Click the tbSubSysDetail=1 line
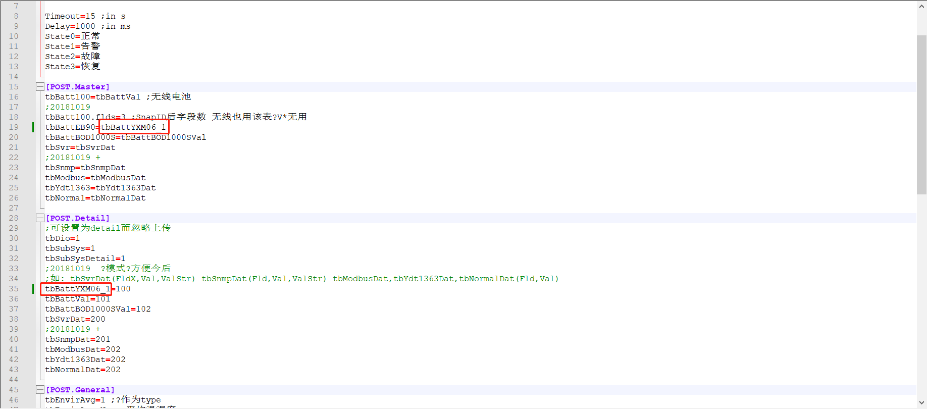The height and width of the screenshot is (409, 927). 85,259
